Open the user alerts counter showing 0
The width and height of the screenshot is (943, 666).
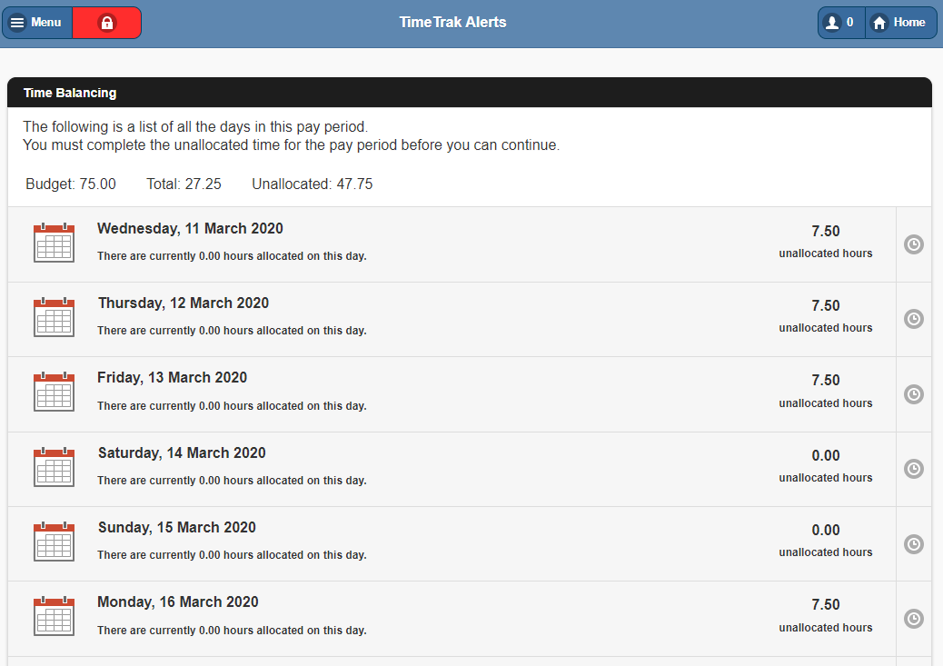(x=841, y=23)
